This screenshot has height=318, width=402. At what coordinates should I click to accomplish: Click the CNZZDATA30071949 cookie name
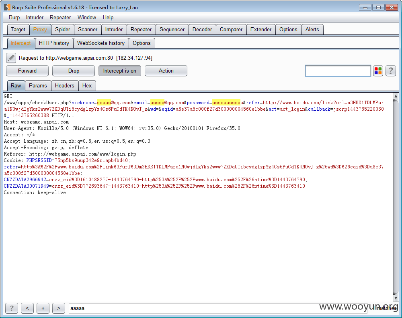pos(26,186)
